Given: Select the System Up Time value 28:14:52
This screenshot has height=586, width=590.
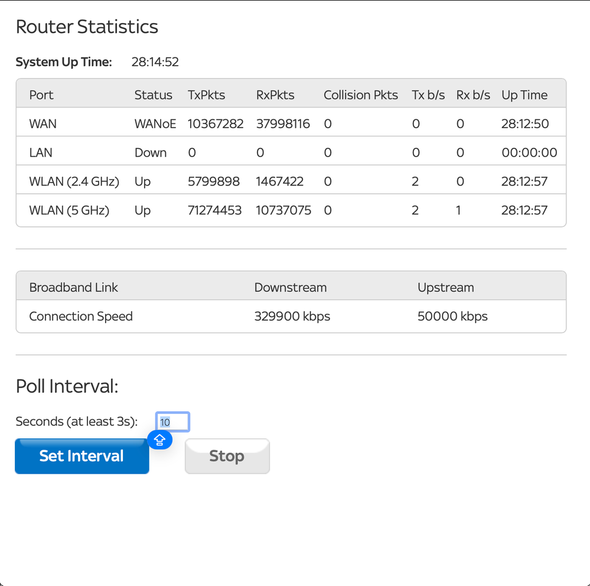Looking at the screenshot, I should coord(155,62).
